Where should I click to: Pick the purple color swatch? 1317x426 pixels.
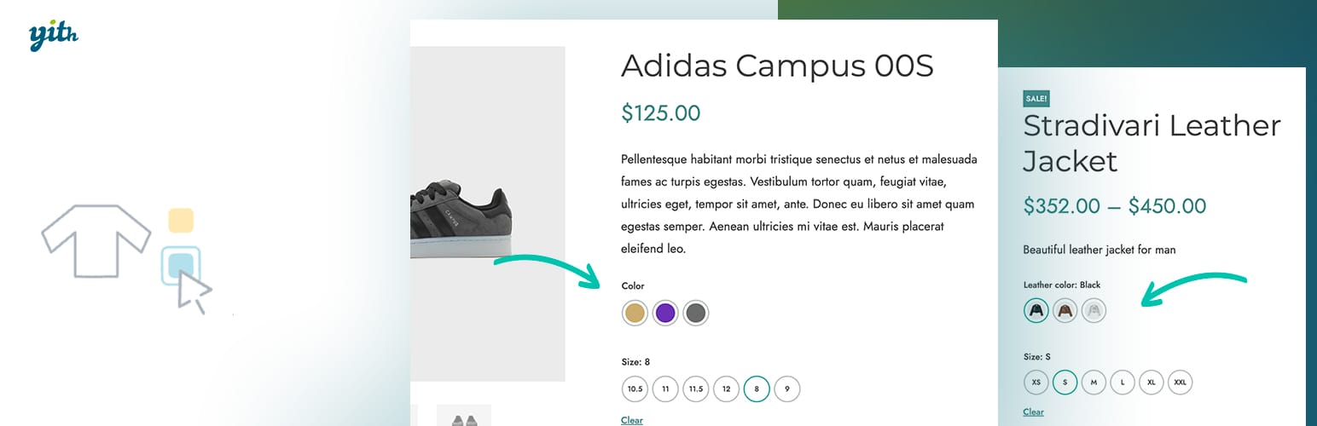tap(665, 314)
